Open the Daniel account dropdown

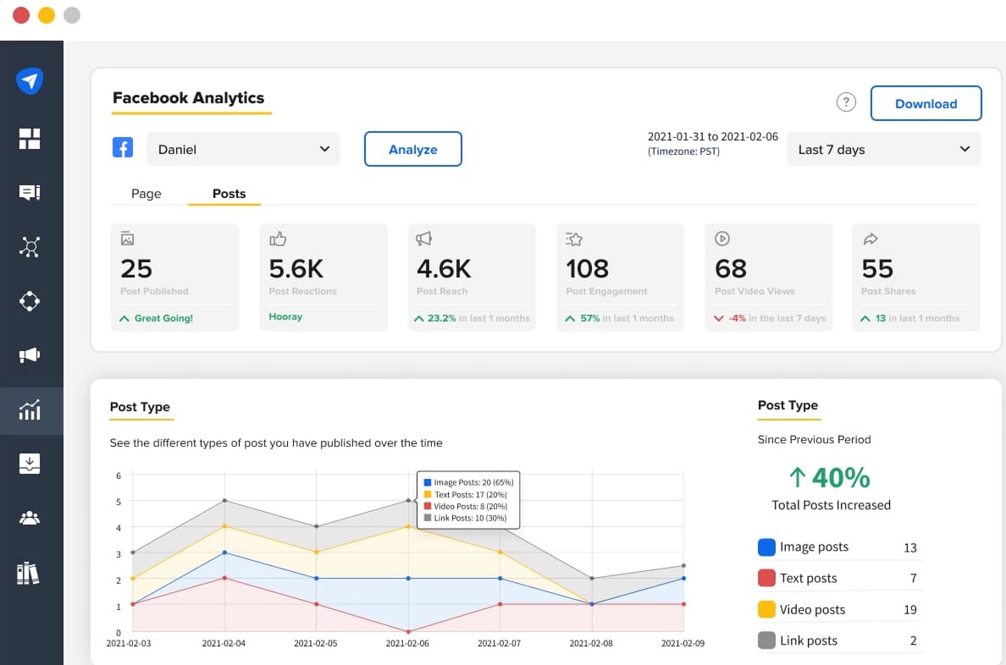[243, 149]
